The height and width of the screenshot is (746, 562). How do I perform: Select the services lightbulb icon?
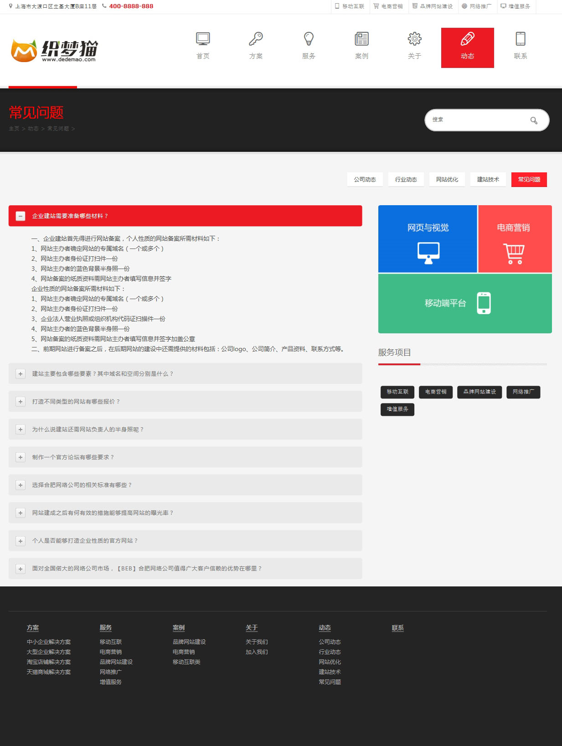(x=309, y=39)
